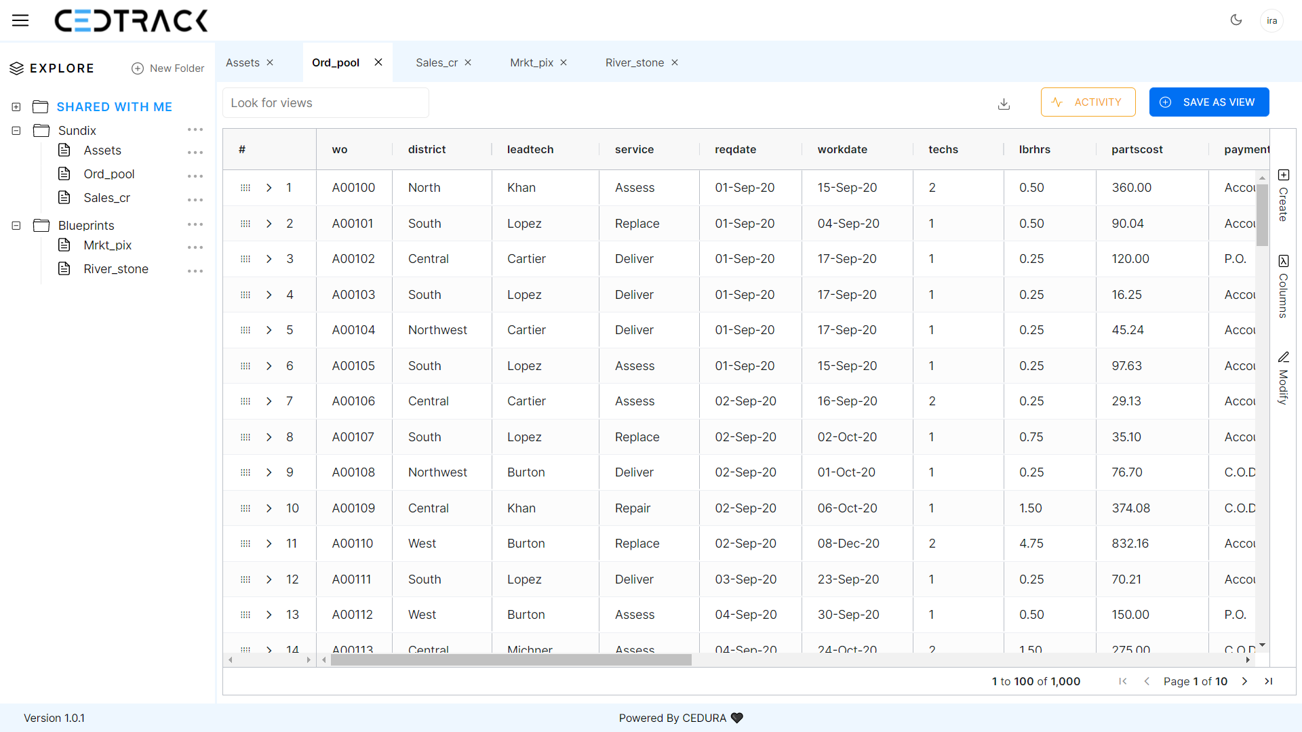Image resolution: width=1302 pixels, height=732 pixels.
Task: Expand row 5 details chevron
Action: click(269, 330)
